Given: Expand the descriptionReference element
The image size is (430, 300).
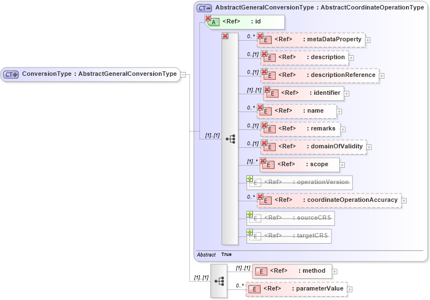Looking at the screenshot, I should click(x=382, y=76).
